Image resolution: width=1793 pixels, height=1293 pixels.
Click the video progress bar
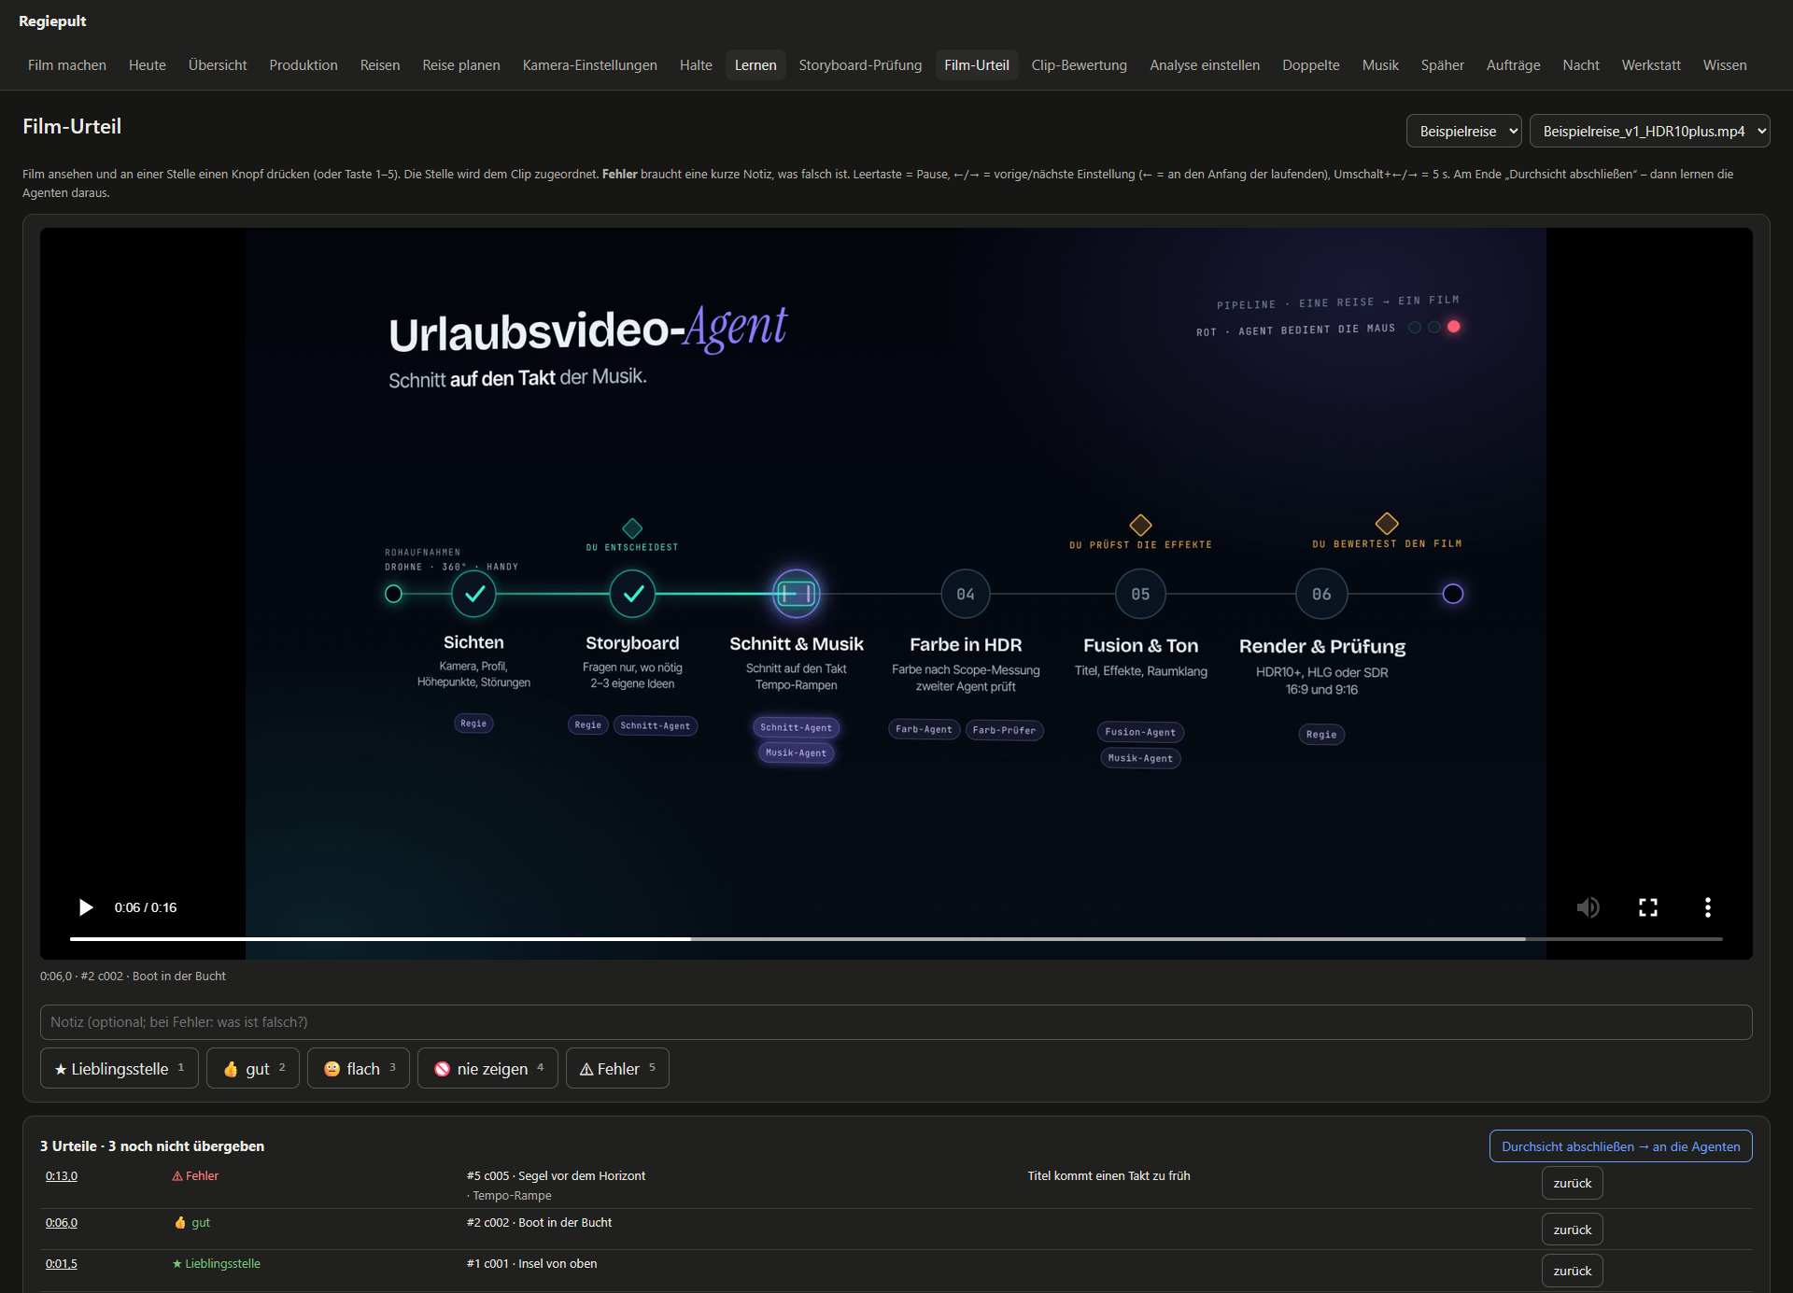coord(896,938)
